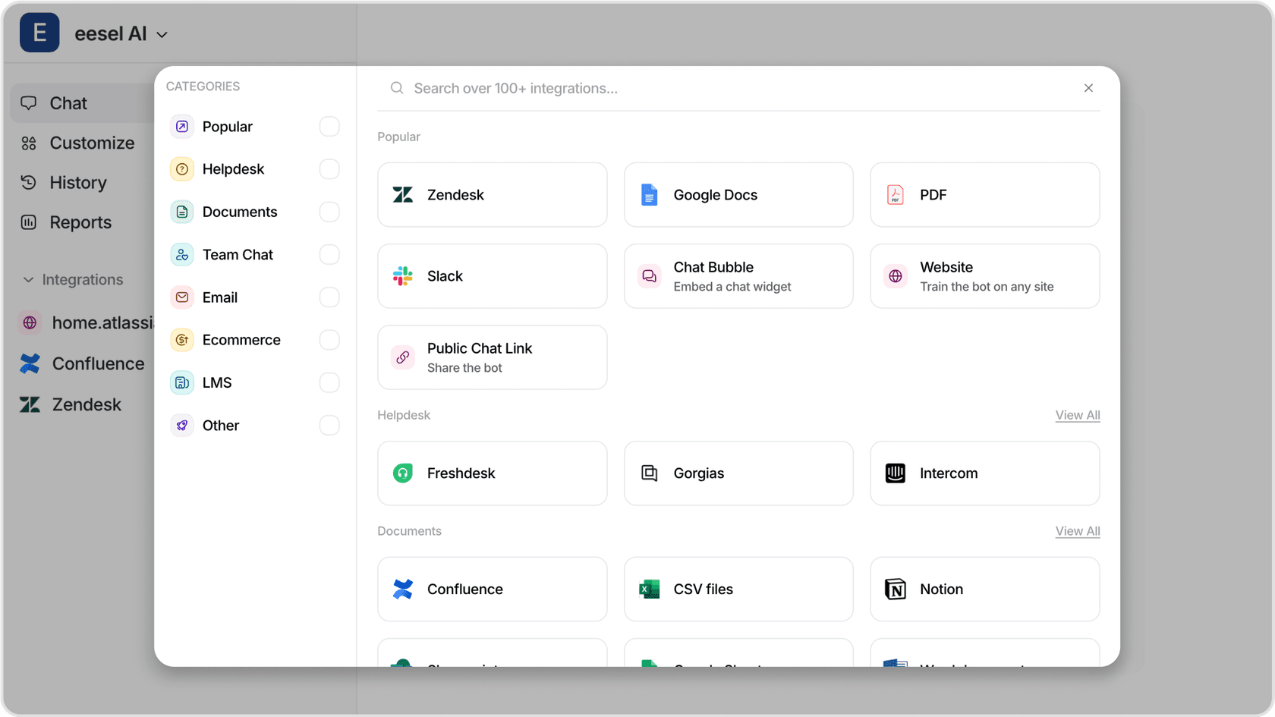The image size is (1275, 717).
Task: Click the LMS category icon
Action: pyautogui.click(x=182, y=382)
